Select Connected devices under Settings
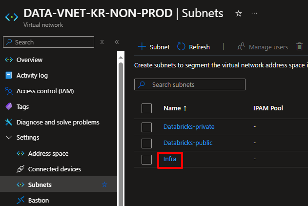The width and height of the screenshot is (308, 206). pyautogui.click(x=54, y=169)
